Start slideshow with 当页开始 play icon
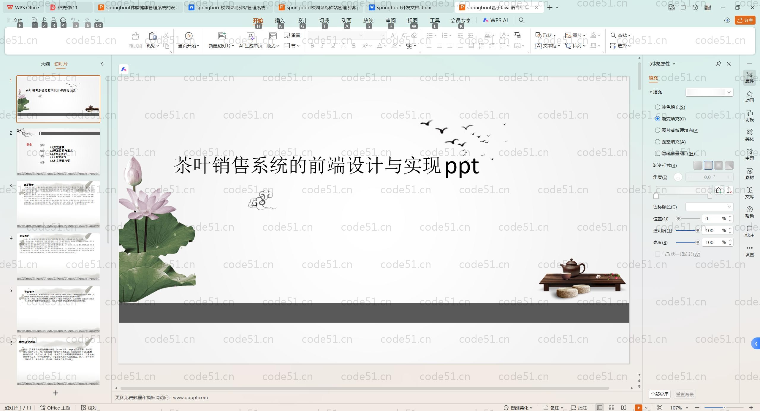Image resolution: width=760 pixels, height=411 pixels. point(189,36)
